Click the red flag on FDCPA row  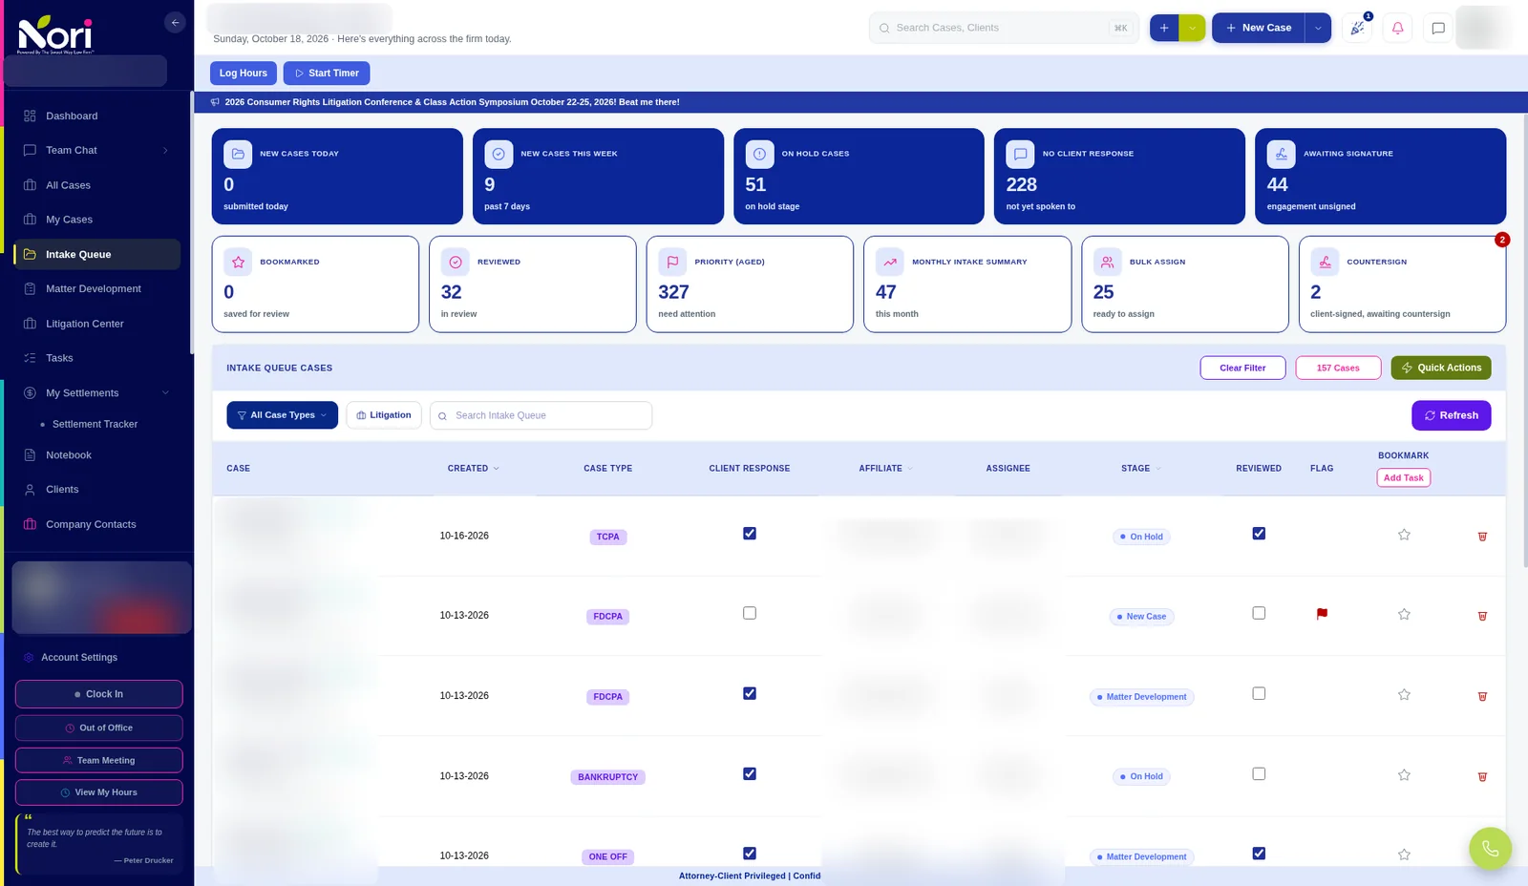click(1322, 614)
